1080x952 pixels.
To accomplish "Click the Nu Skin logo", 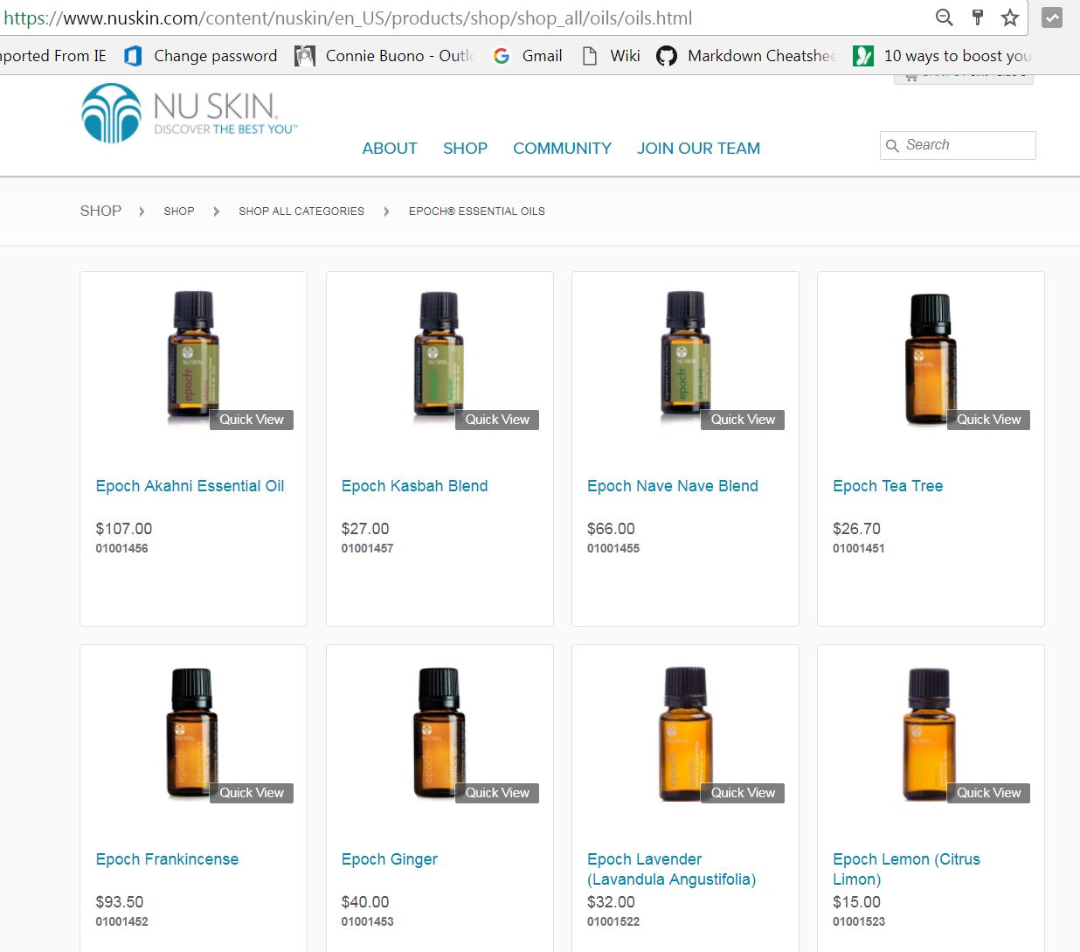I will tap(189, 114).
